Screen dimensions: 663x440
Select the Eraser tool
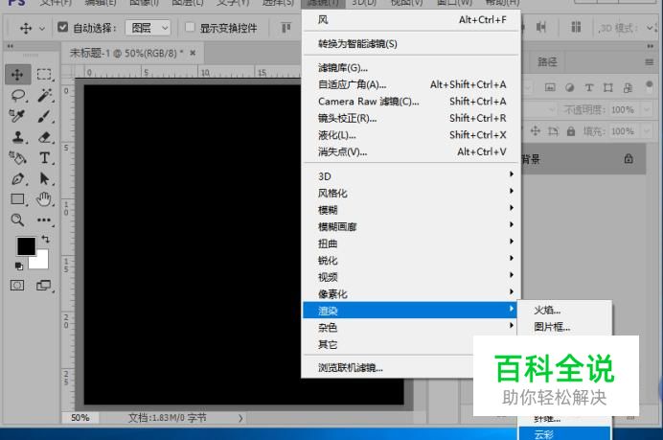pyautogui.click(x=45, y=137)
